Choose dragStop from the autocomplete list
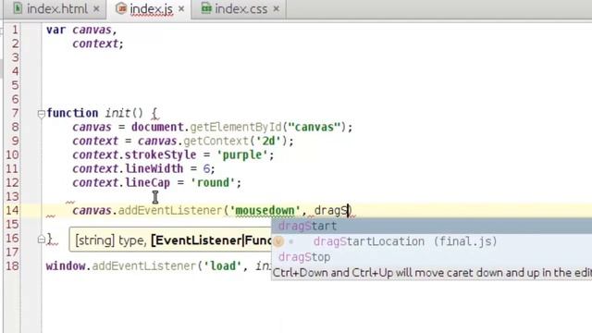Image resolution: width=592 pixels, height=333 pixels. [x=432, y=257]
